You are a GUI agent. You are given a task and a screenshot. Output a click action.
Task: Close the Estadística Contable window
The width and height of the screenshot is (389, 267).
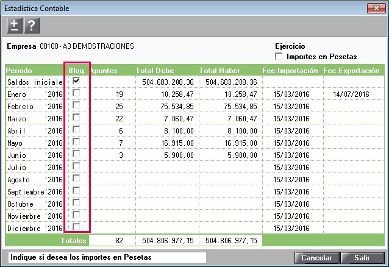coord(376,8)
